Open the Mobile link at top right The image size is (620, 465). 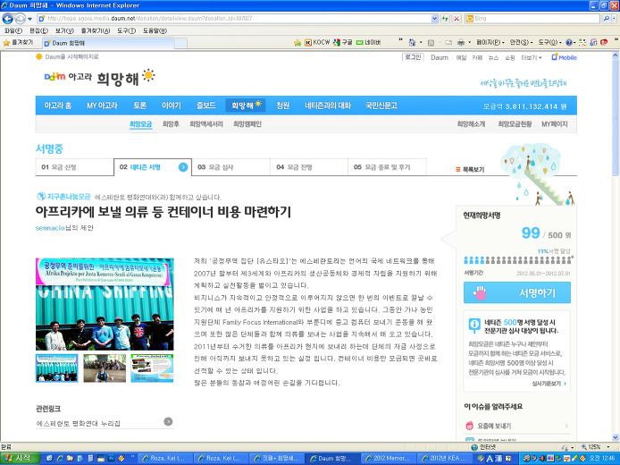565,57
